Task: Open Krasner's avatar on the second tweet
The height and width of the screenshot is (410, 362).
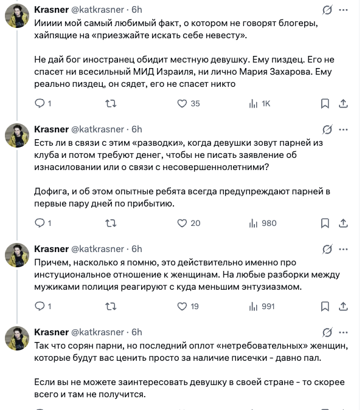Action: (x=17, y=135)
